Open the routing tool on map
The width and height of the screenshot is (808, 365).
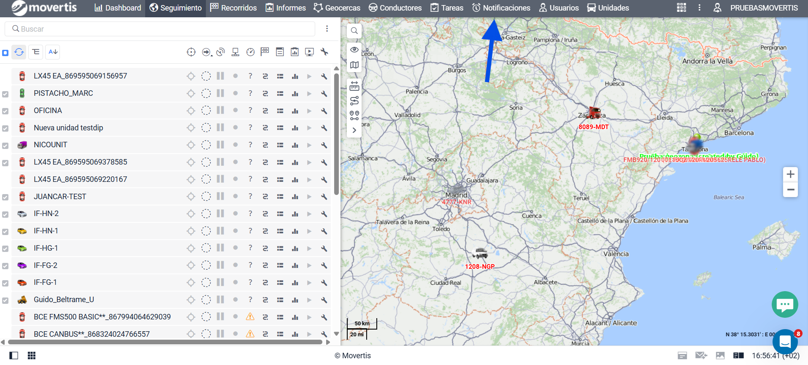(x=354, y=101)
